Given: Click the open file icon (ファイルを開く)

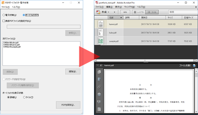Looking at the screenshot, I should pos(194,65).
